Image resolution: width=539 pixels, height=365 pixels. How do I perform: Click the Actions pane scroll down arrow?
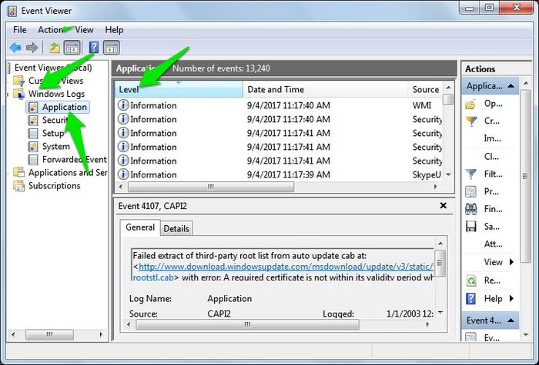point(525,334)
